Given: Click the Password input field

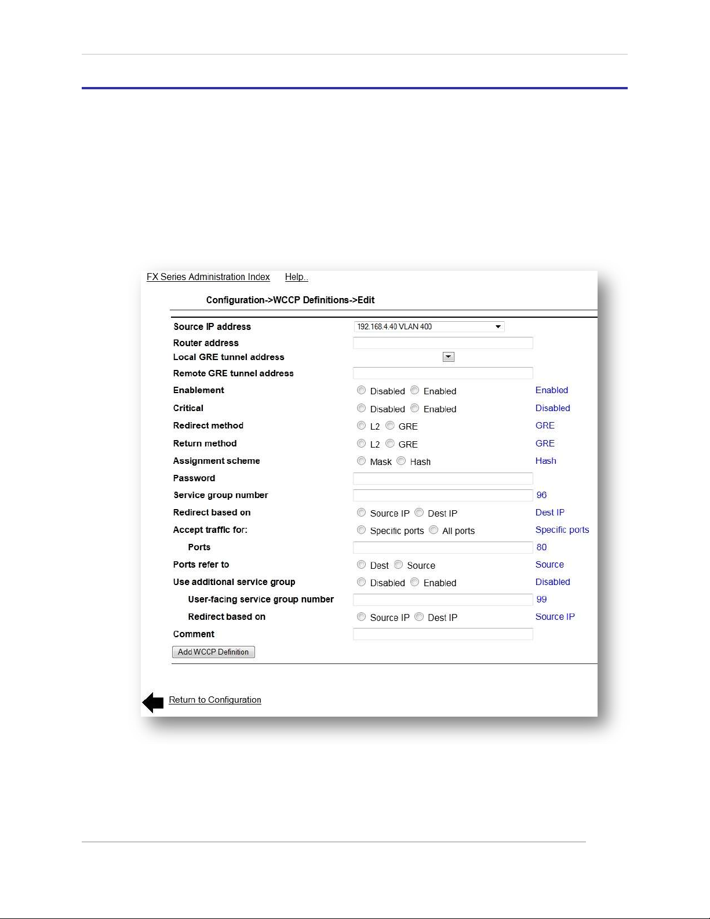Looking at the screenshot, I should click(443, 478).
